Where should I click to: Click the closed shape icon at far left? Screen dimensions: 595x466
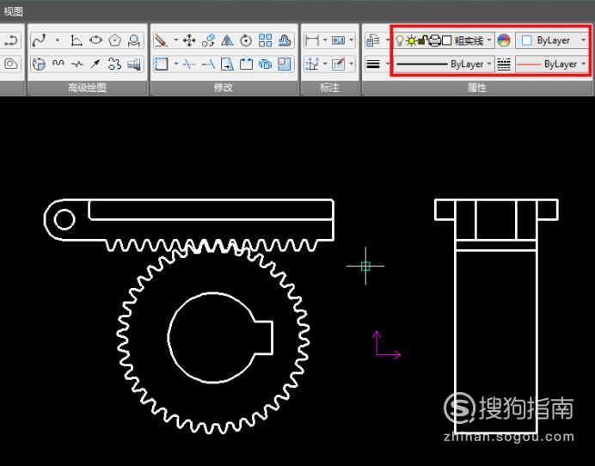pyautogui.click(x=10, y=64)
